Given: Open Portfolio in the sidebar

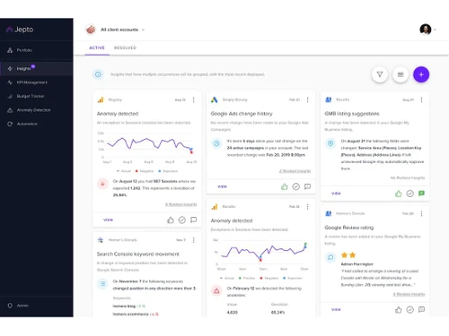Looking at the screenshot, I should (x=20, y=50).
